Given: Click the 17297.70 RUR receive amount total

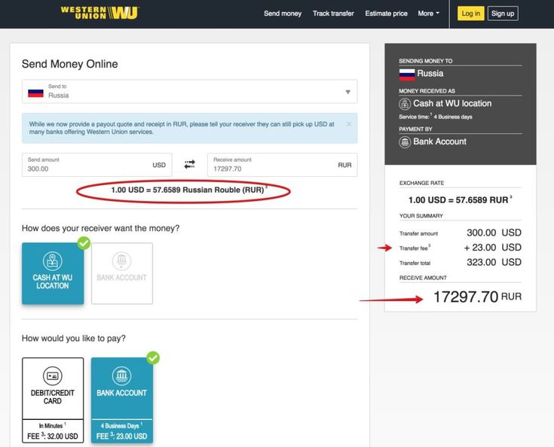Looking at the screenshot, I should pyautogui.click(x=477, y=296).
